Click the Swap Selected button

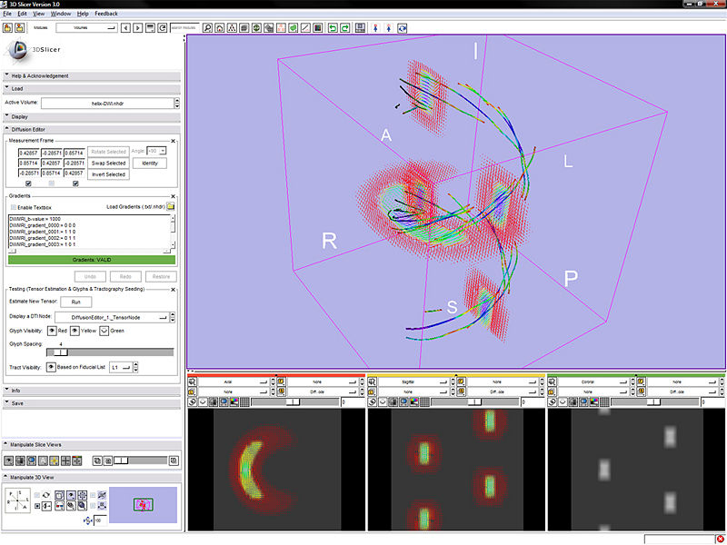point(109,163)
